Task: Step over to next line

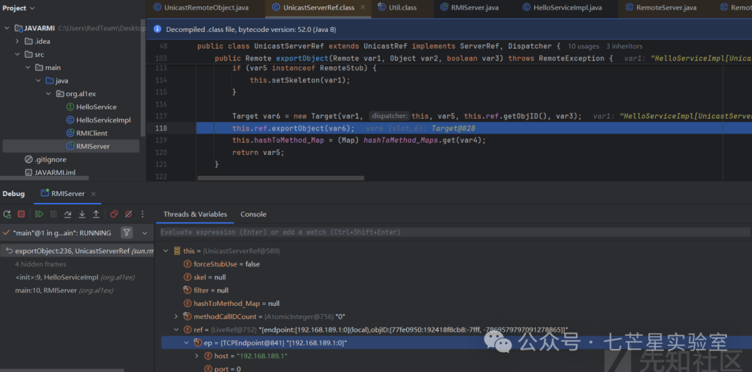Action: (68, 214)
